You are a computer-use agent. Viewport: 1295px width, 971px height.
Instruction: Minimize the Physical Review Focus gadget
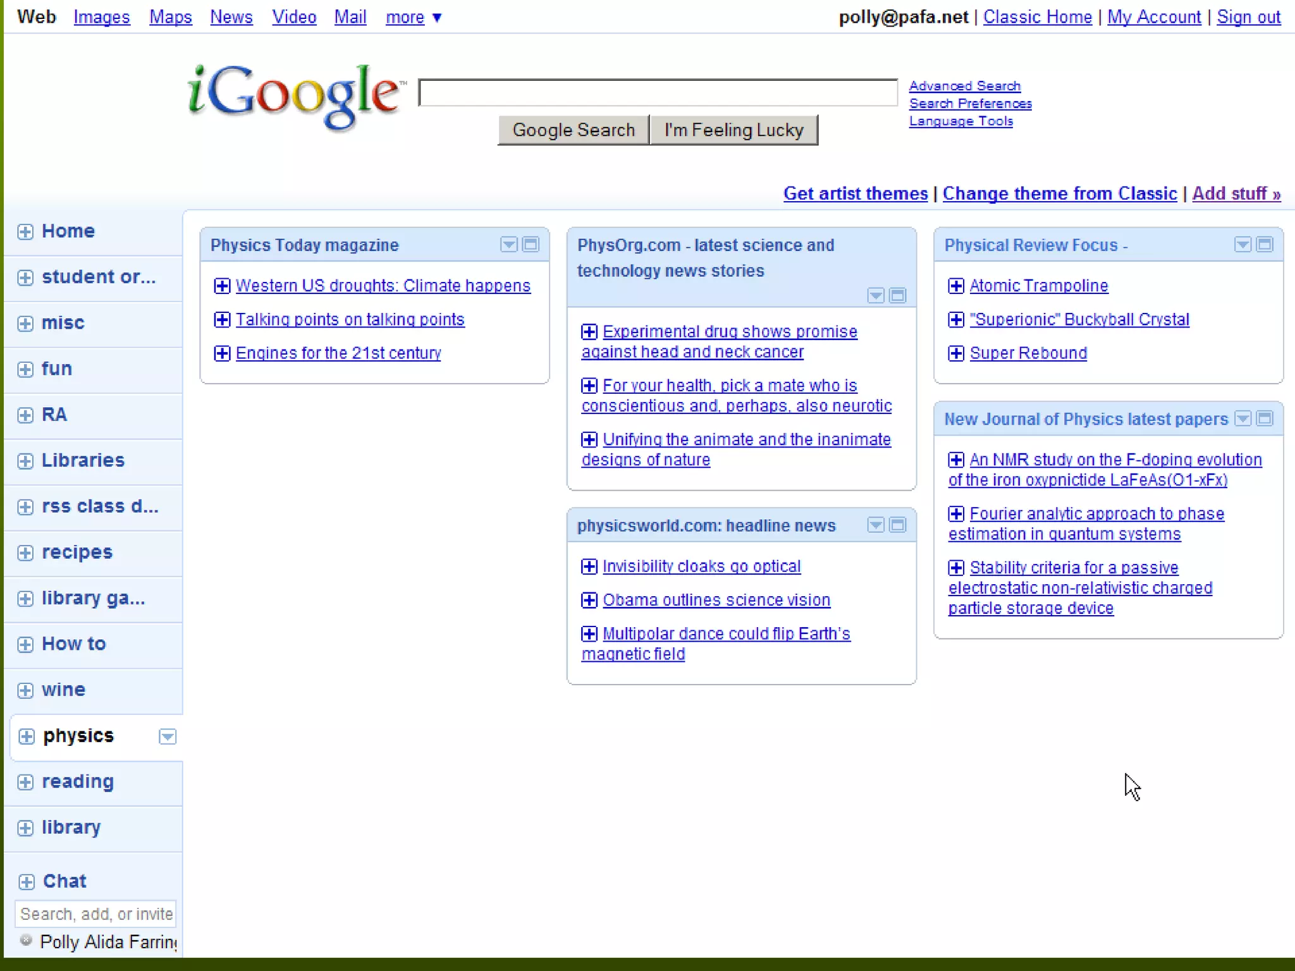coord(1265,245)
